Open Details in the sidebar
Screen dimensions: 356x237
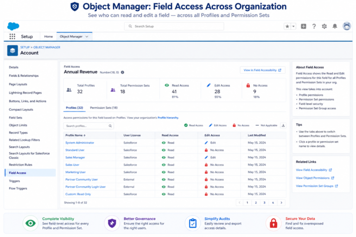tap(13, 68)
